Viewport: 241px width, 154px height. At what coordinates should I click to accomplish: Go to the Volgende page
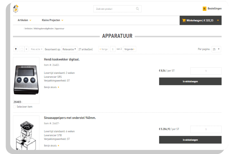[x=129, y=49]
